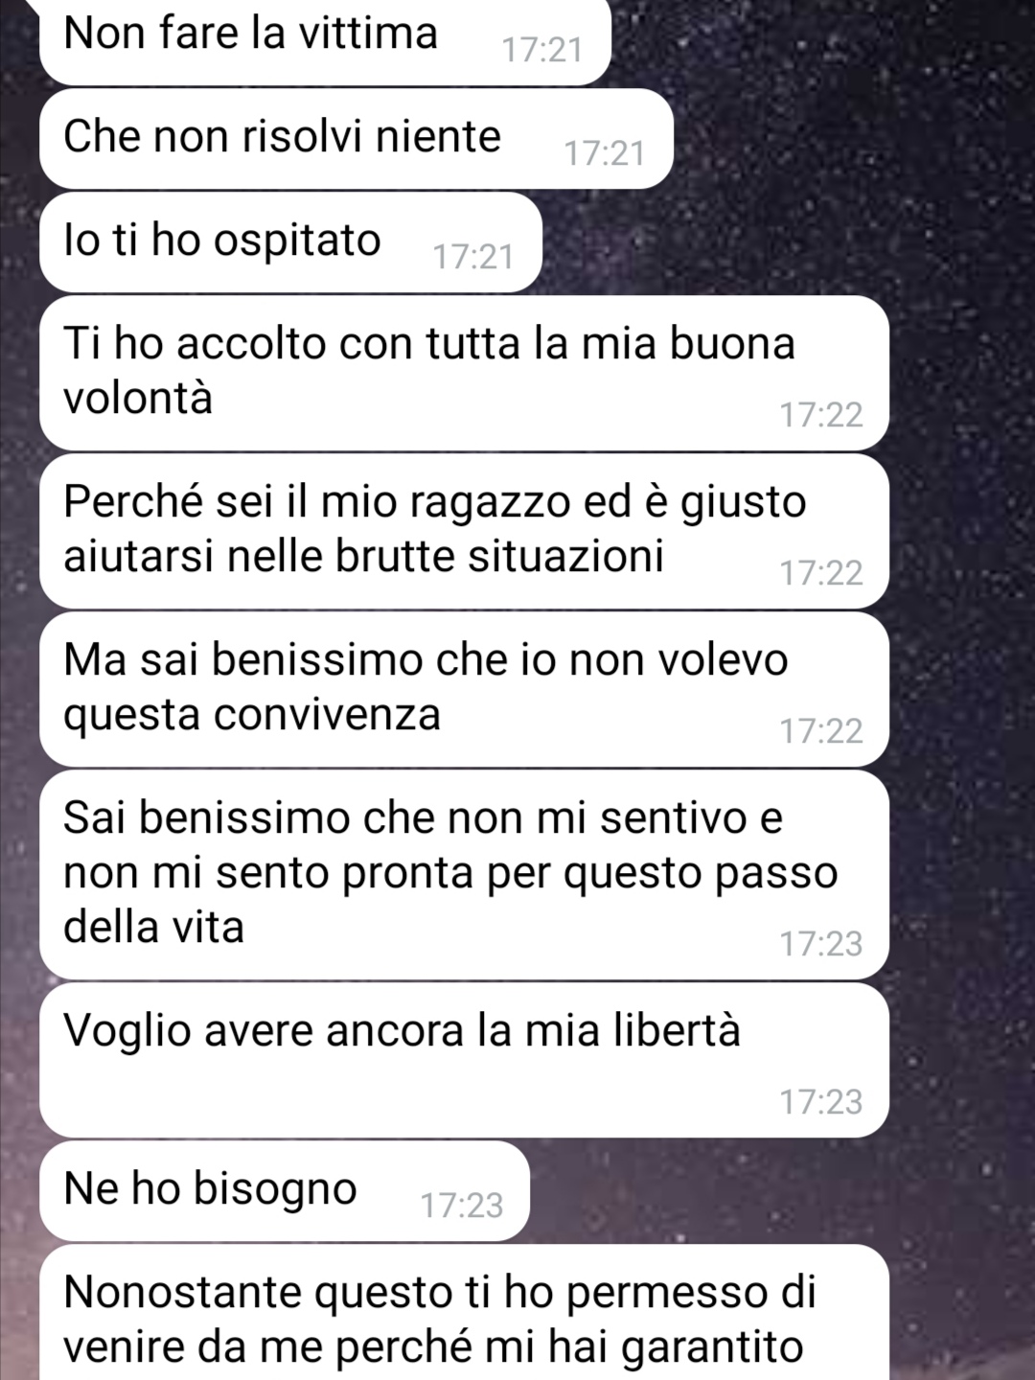Screen dimensions: 1035x1380
Task: Tap the 17:21 timestamp next to "Io ti ho ospitato"
Action: (x=473, y=257)
